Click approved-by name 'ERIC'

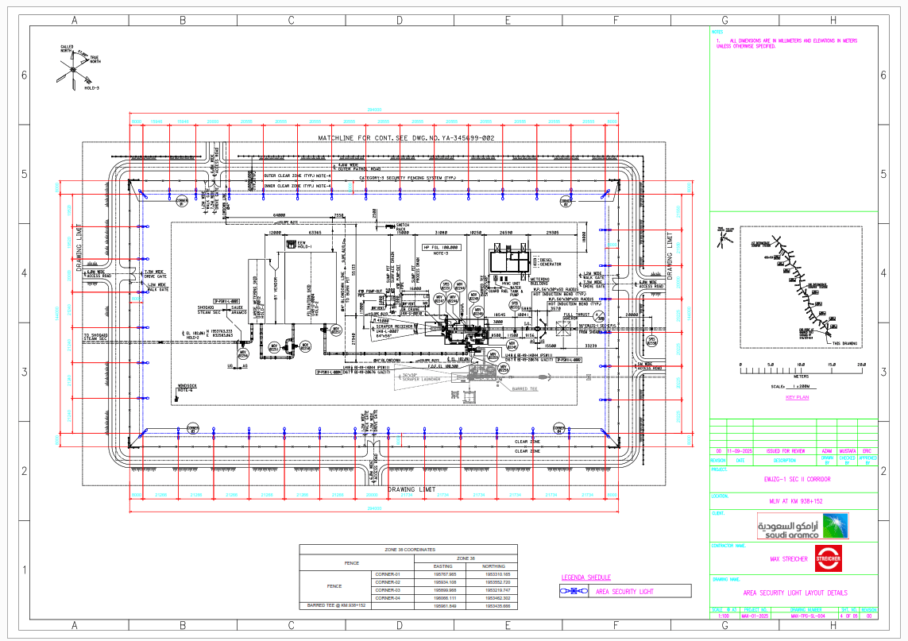867,450
